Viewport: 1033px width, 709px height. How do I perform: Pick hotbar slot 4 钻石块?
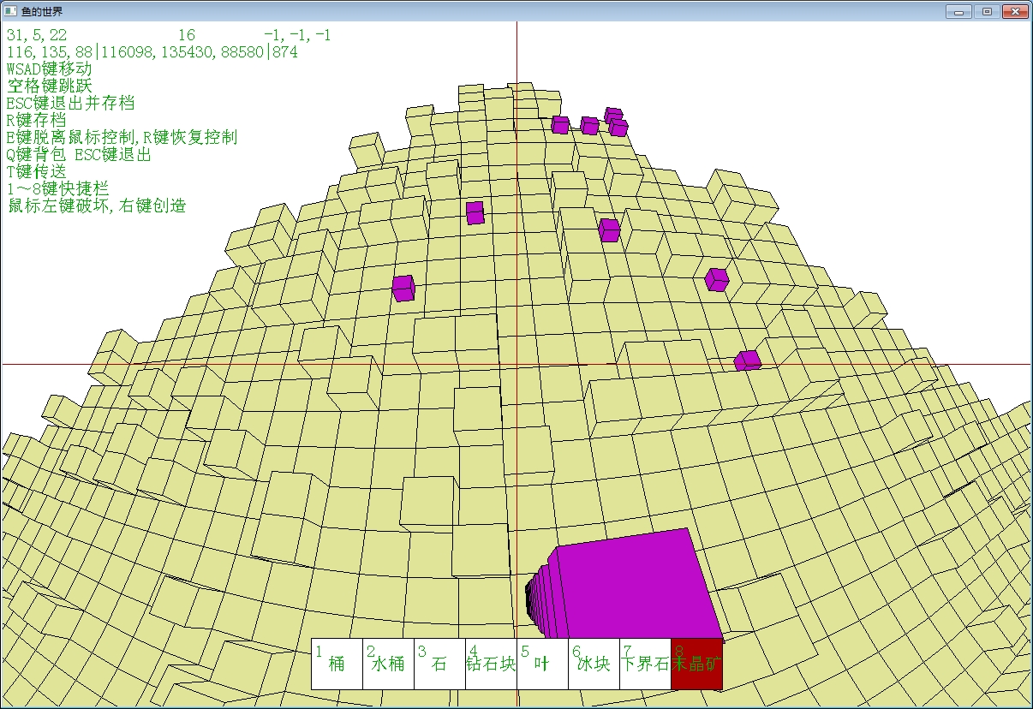(491, 664)
